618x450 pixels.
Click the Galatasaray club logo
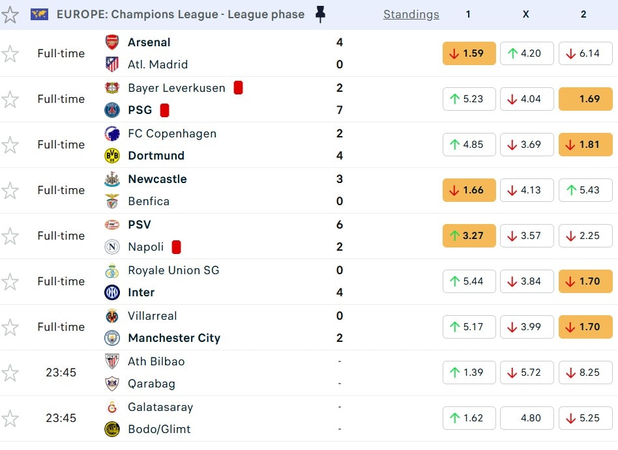pyautogui.click(x=112, y=407)
